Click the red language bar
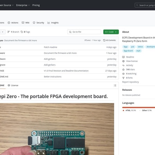Screen dimensions: 155x155 coord(139,108)
